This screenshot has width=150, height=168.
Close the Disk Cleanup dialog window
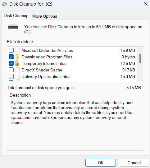pos(146,4)
